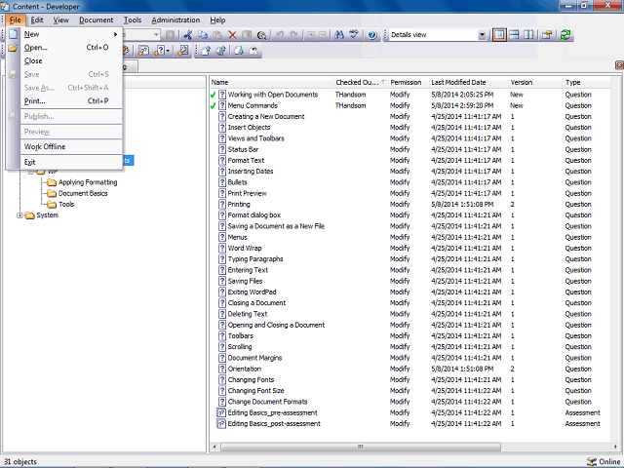Screen dimensions: 624x468
Task: Click the Paste clipboard icon
Action: pyautogui.click(x=217, y=35)
